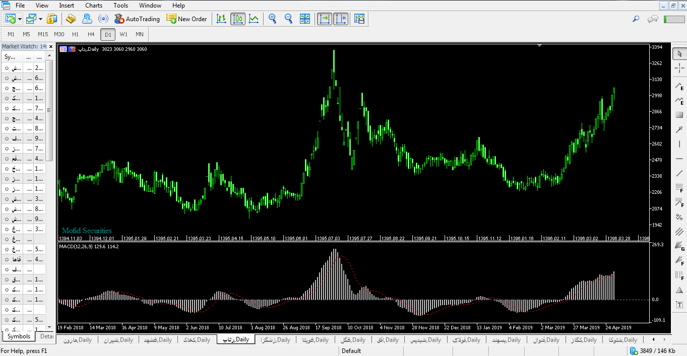Select the Gann Fan tool marked G
The width and height of the screenshot is (687, 356).
(x=679, y=246)
